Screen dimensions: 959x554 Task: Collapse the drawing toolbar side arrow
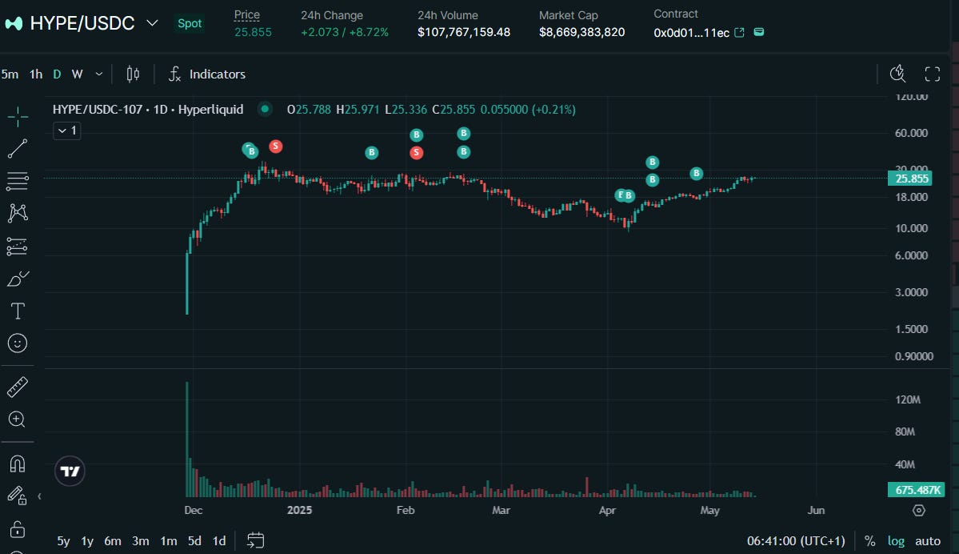tap(39, 496)
